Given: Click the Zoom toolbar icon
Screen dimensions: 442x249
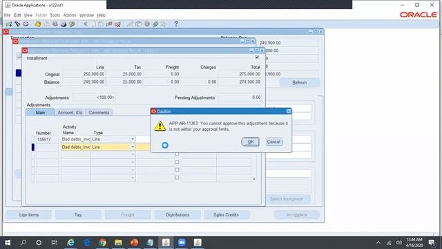Looking at the screenshot, I should click(138, 24).
